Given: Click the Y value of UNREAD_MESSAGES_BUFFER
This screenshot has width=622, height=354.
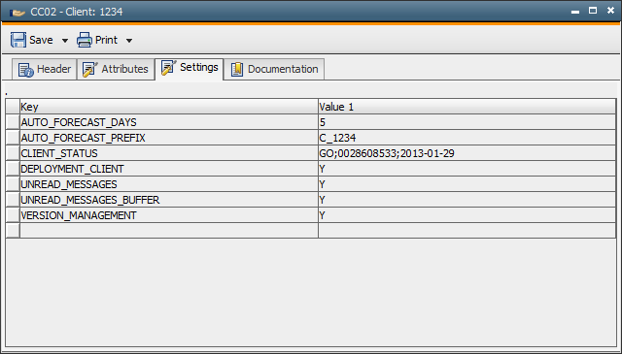Looking at the screenshot, I should (x=466, y=200).
